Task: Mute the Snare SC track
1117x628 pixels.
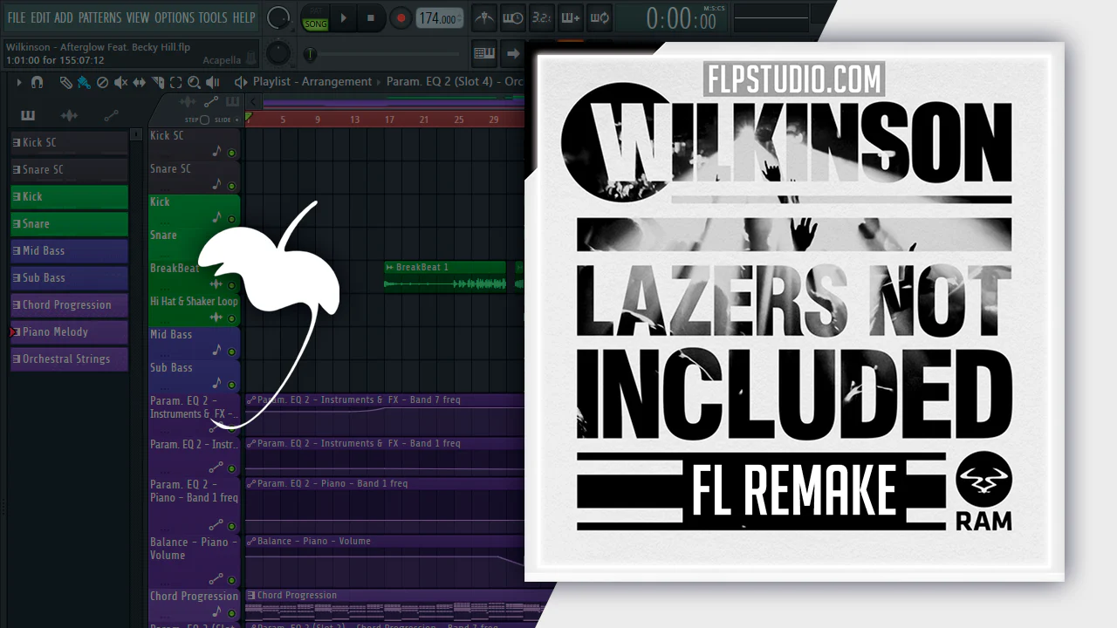Action: 232,186
